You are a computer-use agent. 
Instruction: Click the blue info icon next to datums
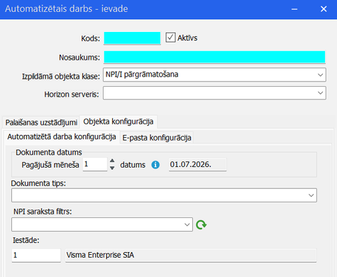155,165
